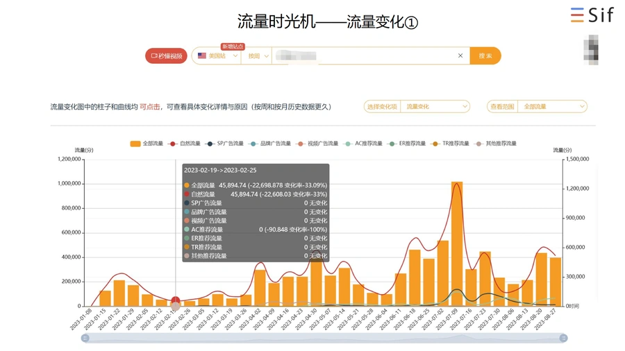Open the 美国站 site dropdown
This screenshot has width=625, height=351.
tap(217, 55)
